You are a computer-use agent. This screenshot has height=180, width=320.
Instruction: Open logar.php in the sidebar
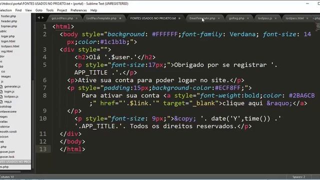[8, 36]
